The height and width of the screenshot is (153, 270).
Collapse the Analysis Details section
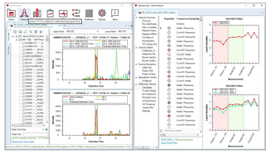(x=136, y=48)
